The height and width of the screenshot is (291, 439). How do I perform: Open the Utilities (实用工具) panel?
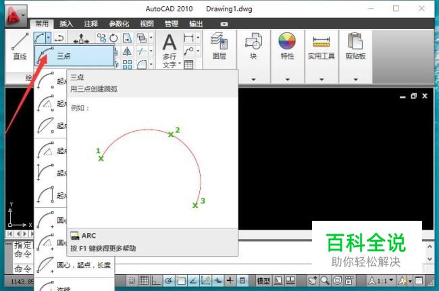click(321, 46)
